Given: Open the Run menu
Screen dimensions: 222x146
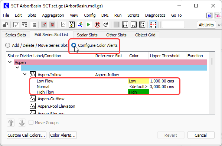Looking at the screenshot, I should click(118, 15).
